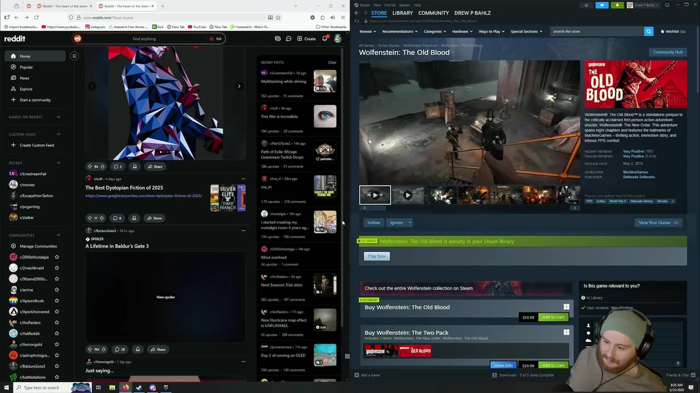Open Steam Hardware dropdown

coord(462,31)
